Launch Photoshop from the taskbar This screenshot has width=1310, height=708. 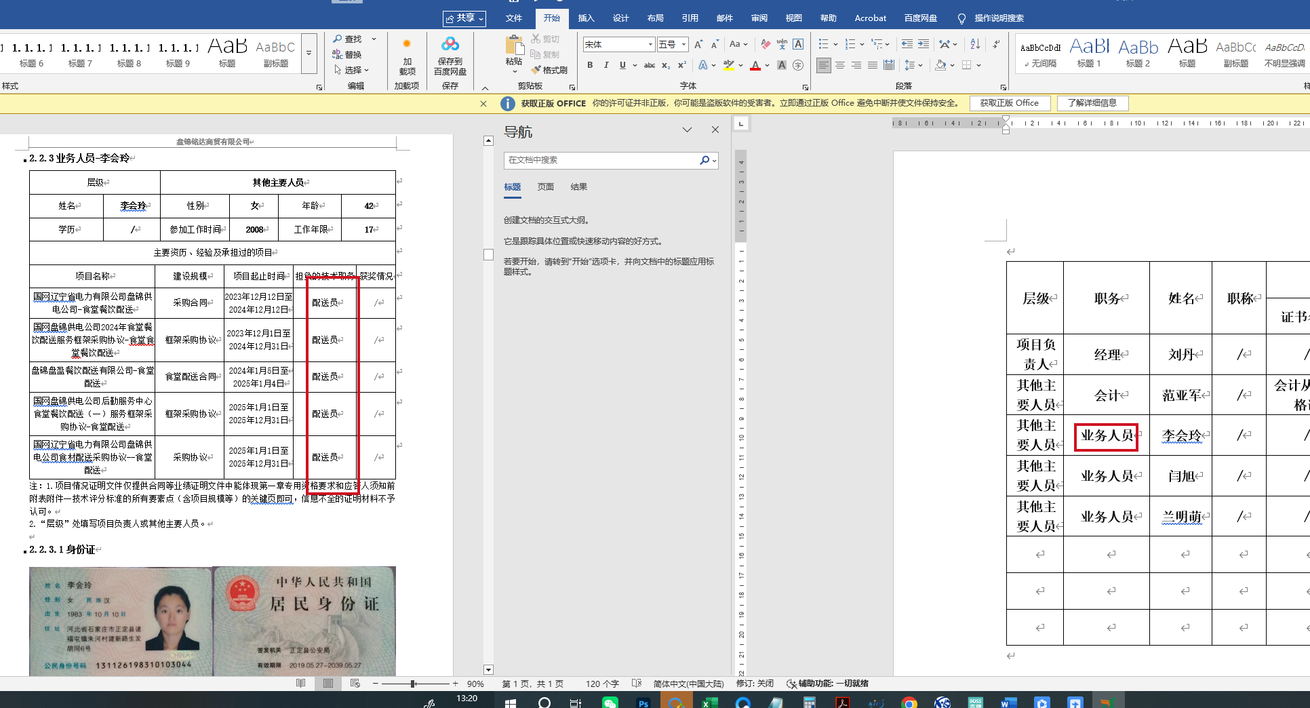click(x=643, y=703)
